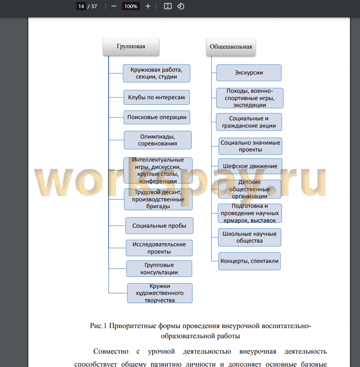Image resolution: width=360 pixels, height=367 pixels.
Task: Click the "Групповые консультации" box
Action: (159, 269)
